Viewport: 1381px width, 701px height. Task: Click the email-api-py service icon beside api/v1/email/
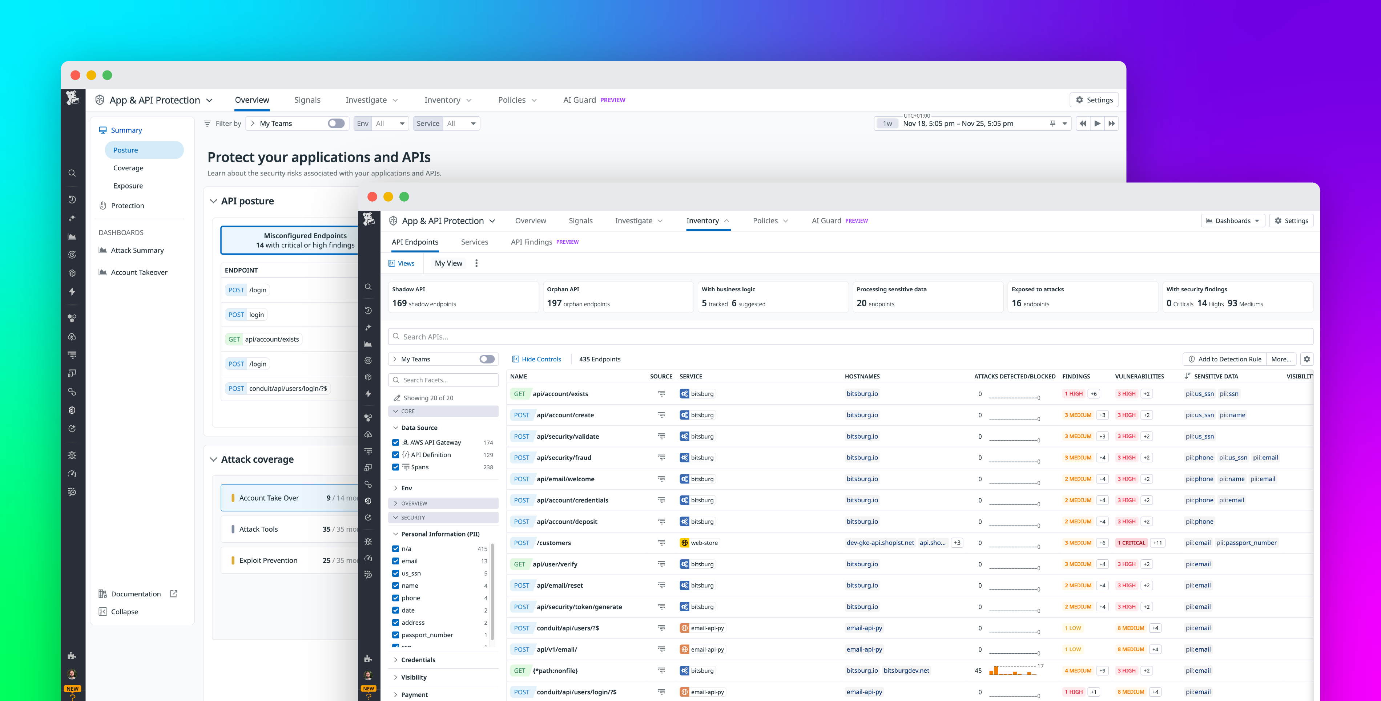click(685, 649)
